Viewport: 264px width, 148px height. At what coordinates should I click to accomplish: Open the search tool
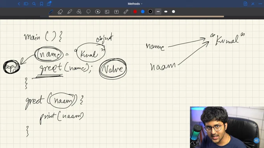34,4
